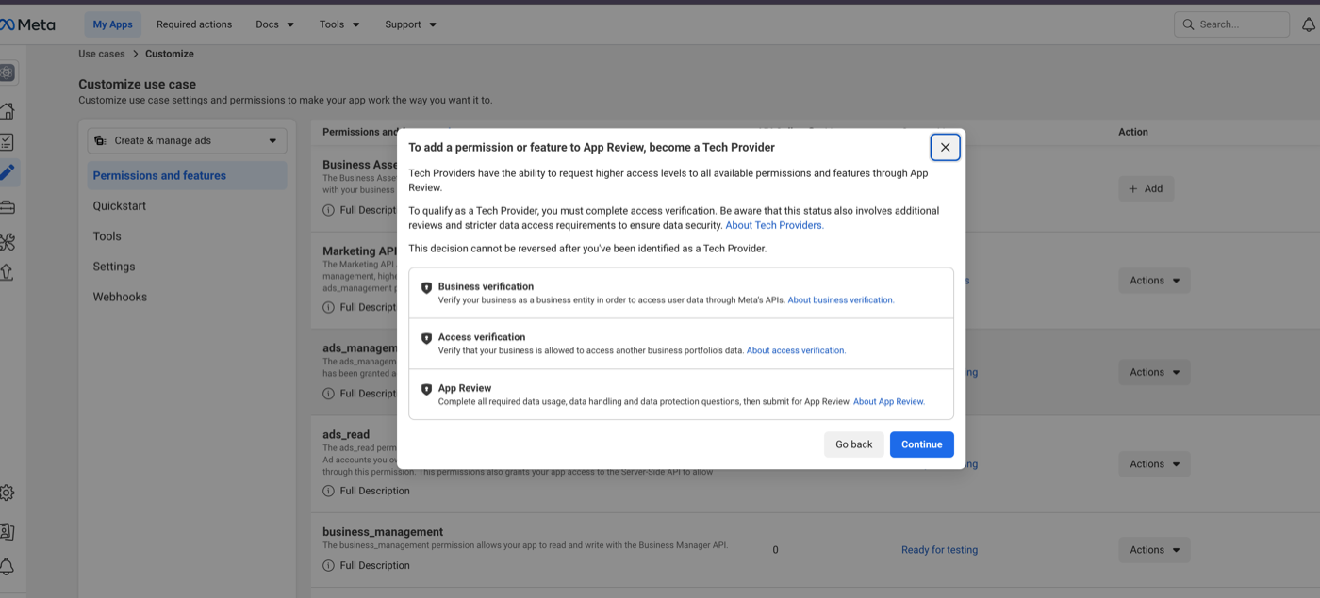Select Quickstart in side menu

tap(119, 205)
